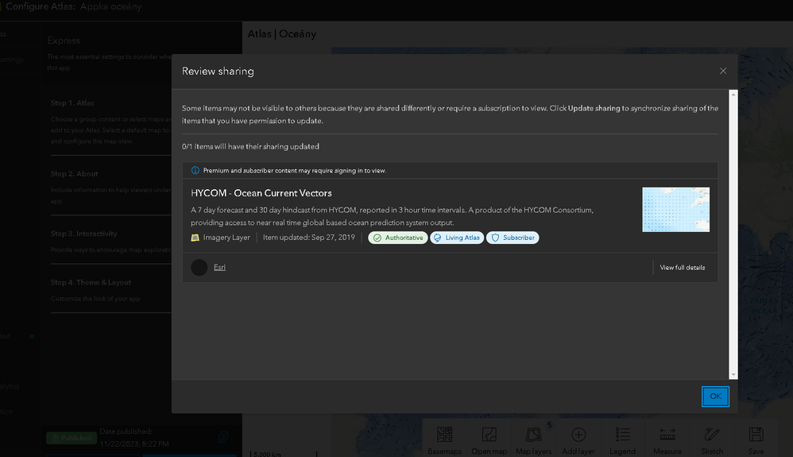The height and width of the screenshot is (457, 793).
Task: Open Basemaps tool in the map toolbar
Action: click(444, 440)
